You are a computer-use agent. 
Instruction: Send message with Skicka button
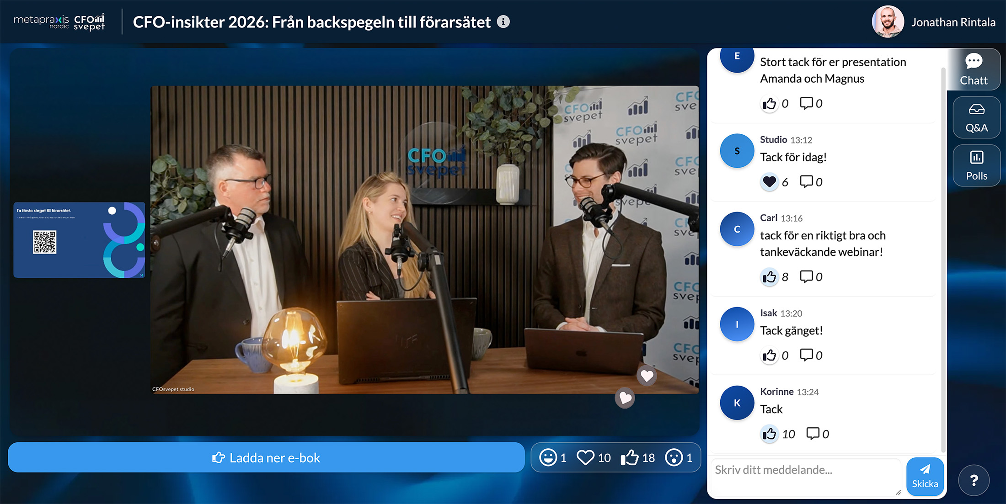[x=925, y=476]
